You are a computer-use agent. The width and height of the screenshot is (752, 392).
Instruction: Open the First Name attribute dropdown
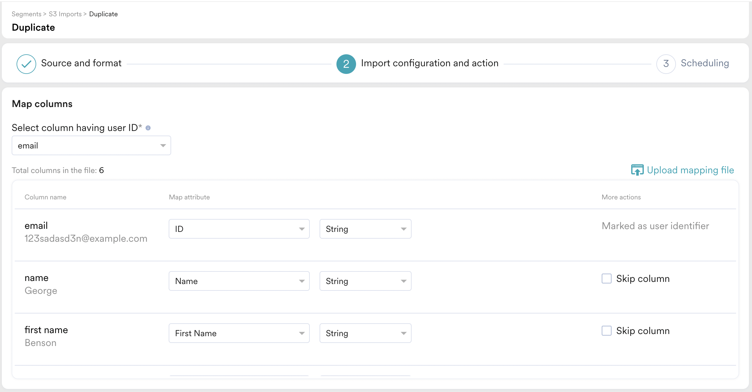click(239, 333)
